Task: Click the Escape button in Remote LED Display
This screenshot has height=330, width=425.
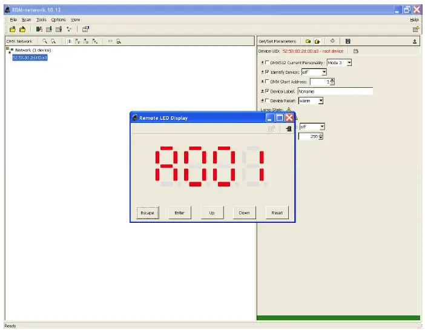Action: tap(148, 213)
